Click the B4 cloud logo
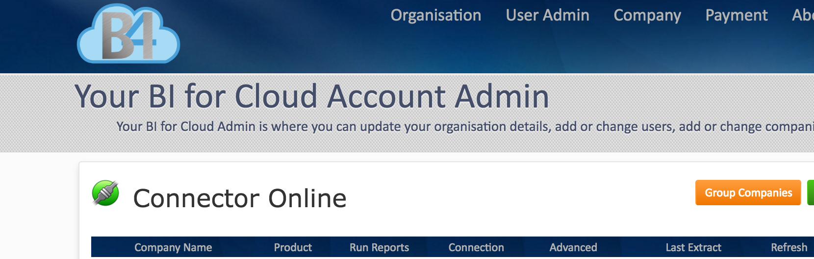Image resolution: width=814 pixels, height=259 pixels. pyautogui.click(x=128, y=33)
